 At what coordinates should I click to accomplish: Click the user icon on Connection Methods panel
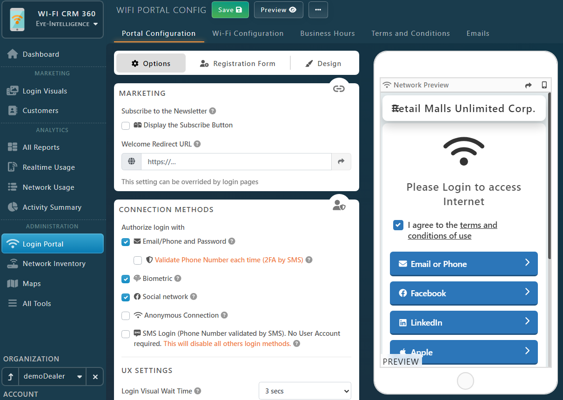tap(339, 205)
